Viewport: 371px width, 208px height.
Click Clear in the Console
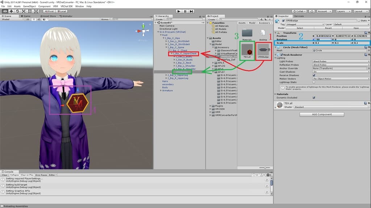pyautogui.click(x=5, y=175)
